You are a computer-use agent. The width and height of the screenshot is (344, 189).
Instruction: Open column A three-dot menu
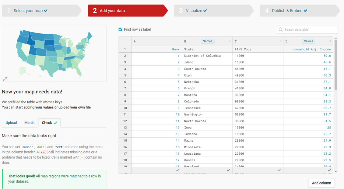pyautogui.click(x=179, y=41)
